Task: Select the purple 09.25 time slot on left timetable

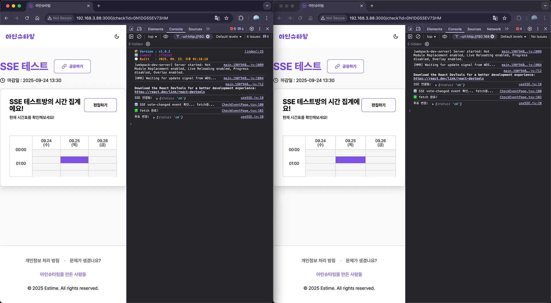Action: pos(74,160)
